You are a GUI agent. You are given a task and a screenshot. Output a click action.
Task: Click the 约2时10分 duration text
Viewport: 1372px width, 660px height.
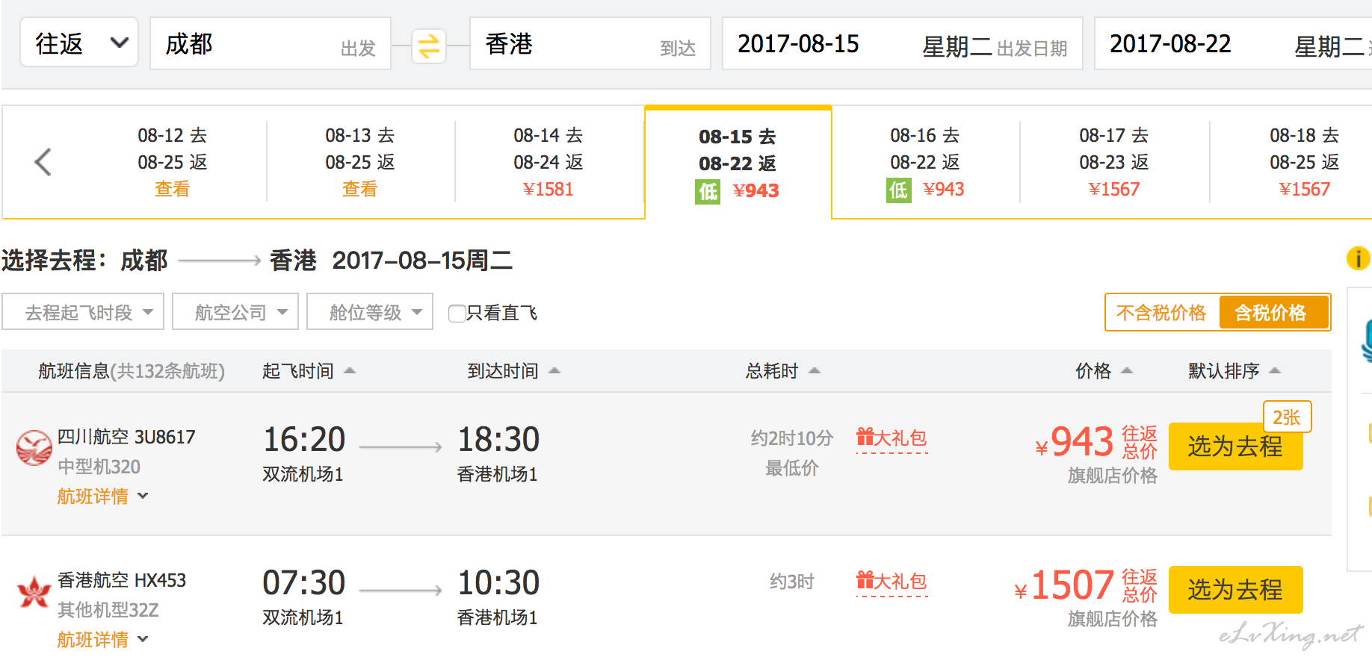792,438
